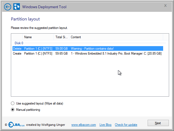174x131 pixels.
Task: Open the www.elbacom.com link
Action: tap(83, 125)
